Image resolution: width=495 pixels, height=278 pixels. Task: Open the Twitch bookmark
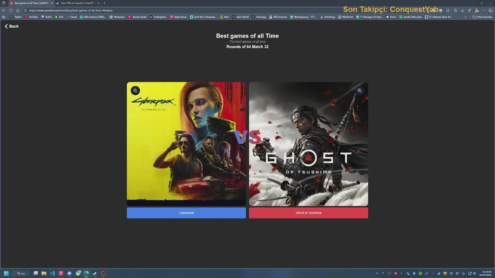click(x=46, y=17)
